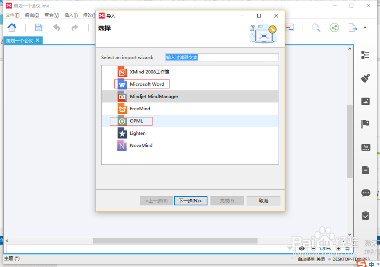Open the Comments speech bubble panel
This screenshot has width=380, height=267.
366,193
